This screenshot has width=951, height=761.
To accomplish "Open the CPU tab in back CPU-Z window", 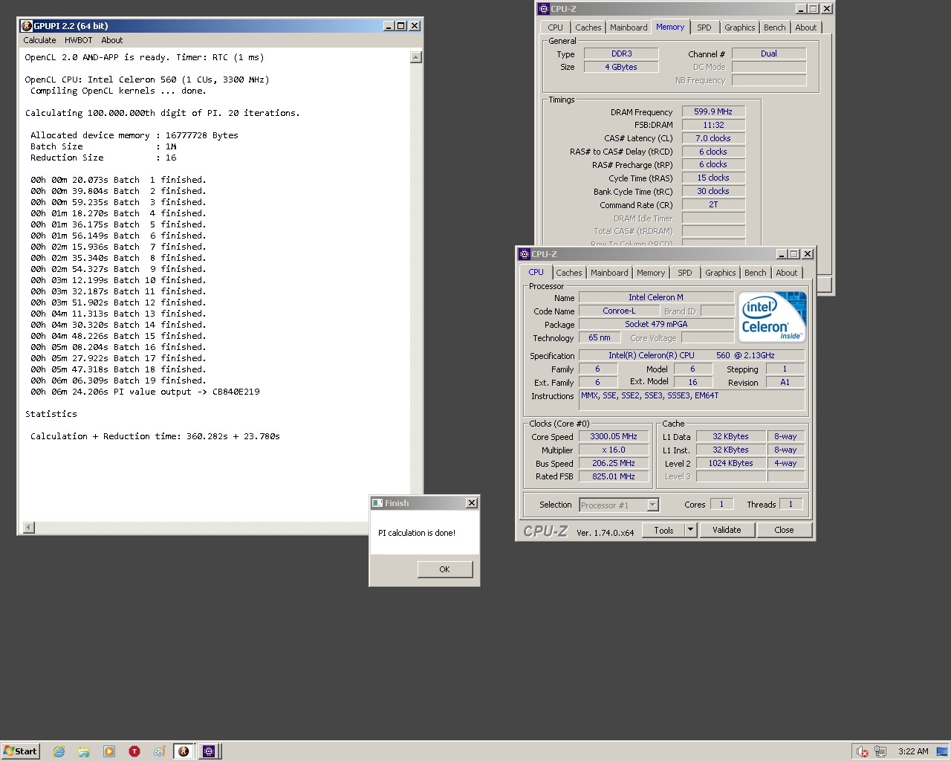I will [x=555, y=27].
